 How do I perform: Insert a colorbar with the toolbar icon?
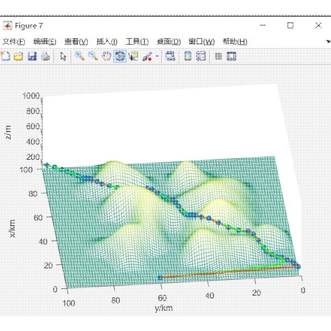click(188, 56)
